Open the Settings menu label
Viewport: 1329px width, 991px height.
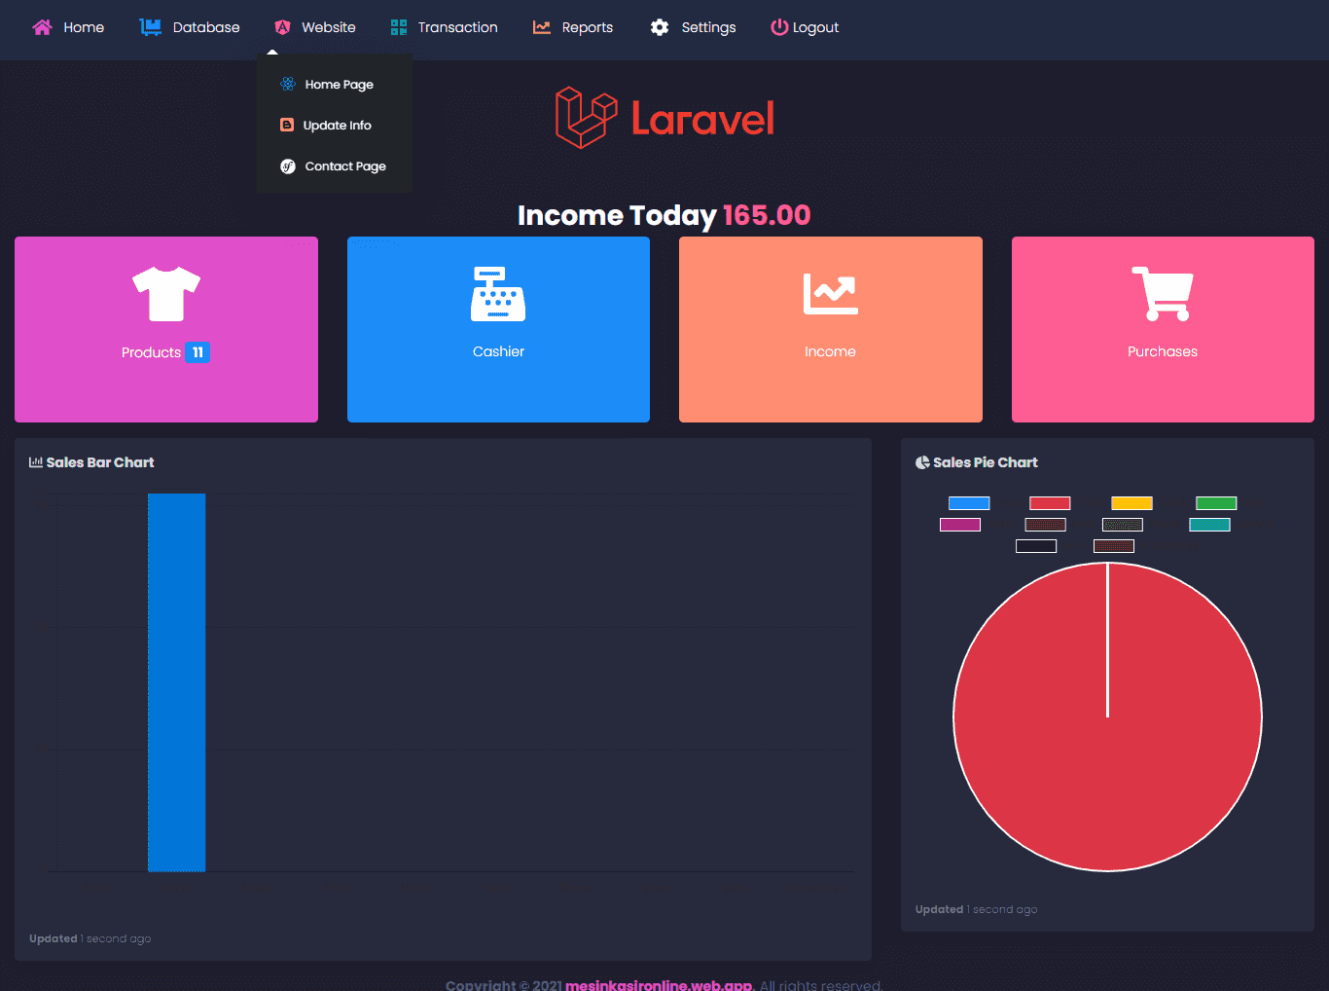[x=708, y=27]
